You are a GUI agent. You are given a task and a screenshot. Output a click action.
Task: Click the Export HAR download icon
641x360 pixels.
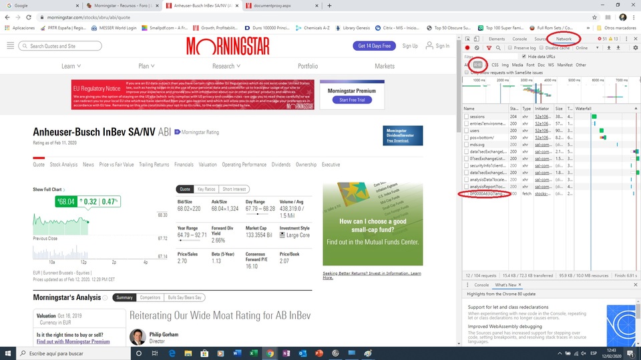pyautogui.click(x=618, y=48)
